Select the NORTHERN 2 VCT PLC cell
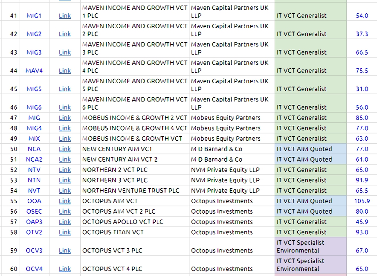The height and width of the screenshot is (276, 377). coord(135,170)
